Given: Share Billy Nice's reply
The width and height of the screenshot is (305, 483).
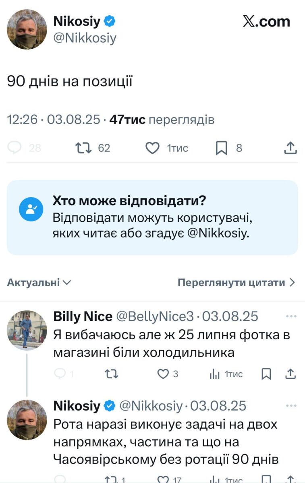Looking at the screenshot, I should (x=290, y=374).
